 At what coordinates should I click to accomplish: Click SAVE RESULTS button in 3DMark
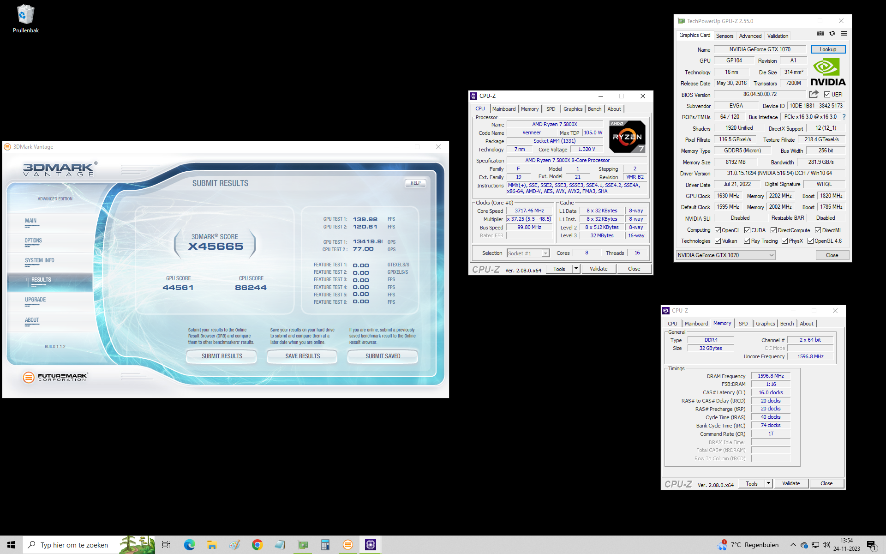pyautogui.click(x=302, y=356)
